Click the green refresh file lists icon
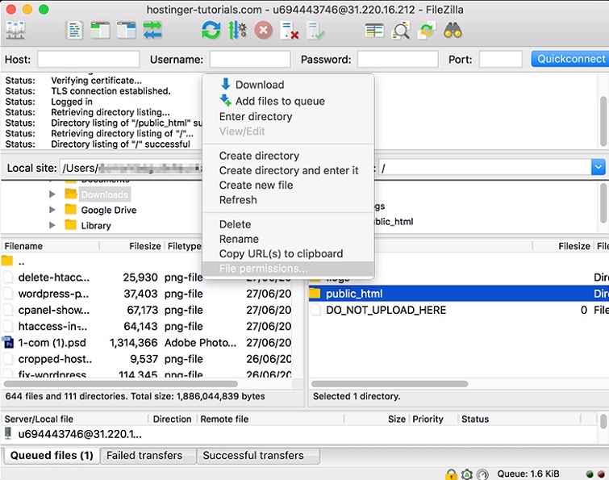 tap(211, 31)
